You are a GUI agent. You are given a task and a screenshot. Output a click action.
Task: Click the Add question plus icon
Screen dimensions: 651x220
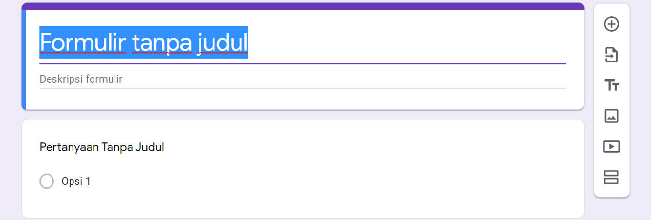click(x=612, y=24)
